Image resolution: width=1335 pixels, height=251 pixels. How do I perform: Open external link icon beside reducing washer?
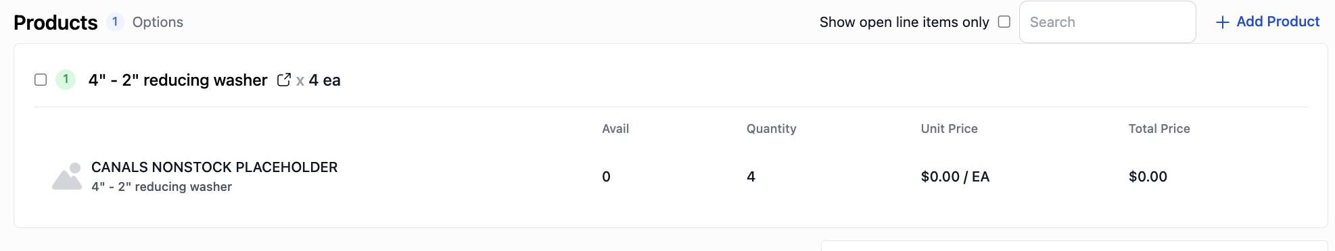click(x=284, y=80)
